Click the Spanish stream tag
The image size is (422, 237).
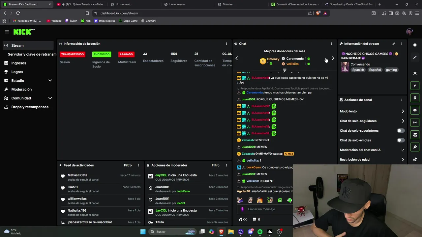click(358, 70)
